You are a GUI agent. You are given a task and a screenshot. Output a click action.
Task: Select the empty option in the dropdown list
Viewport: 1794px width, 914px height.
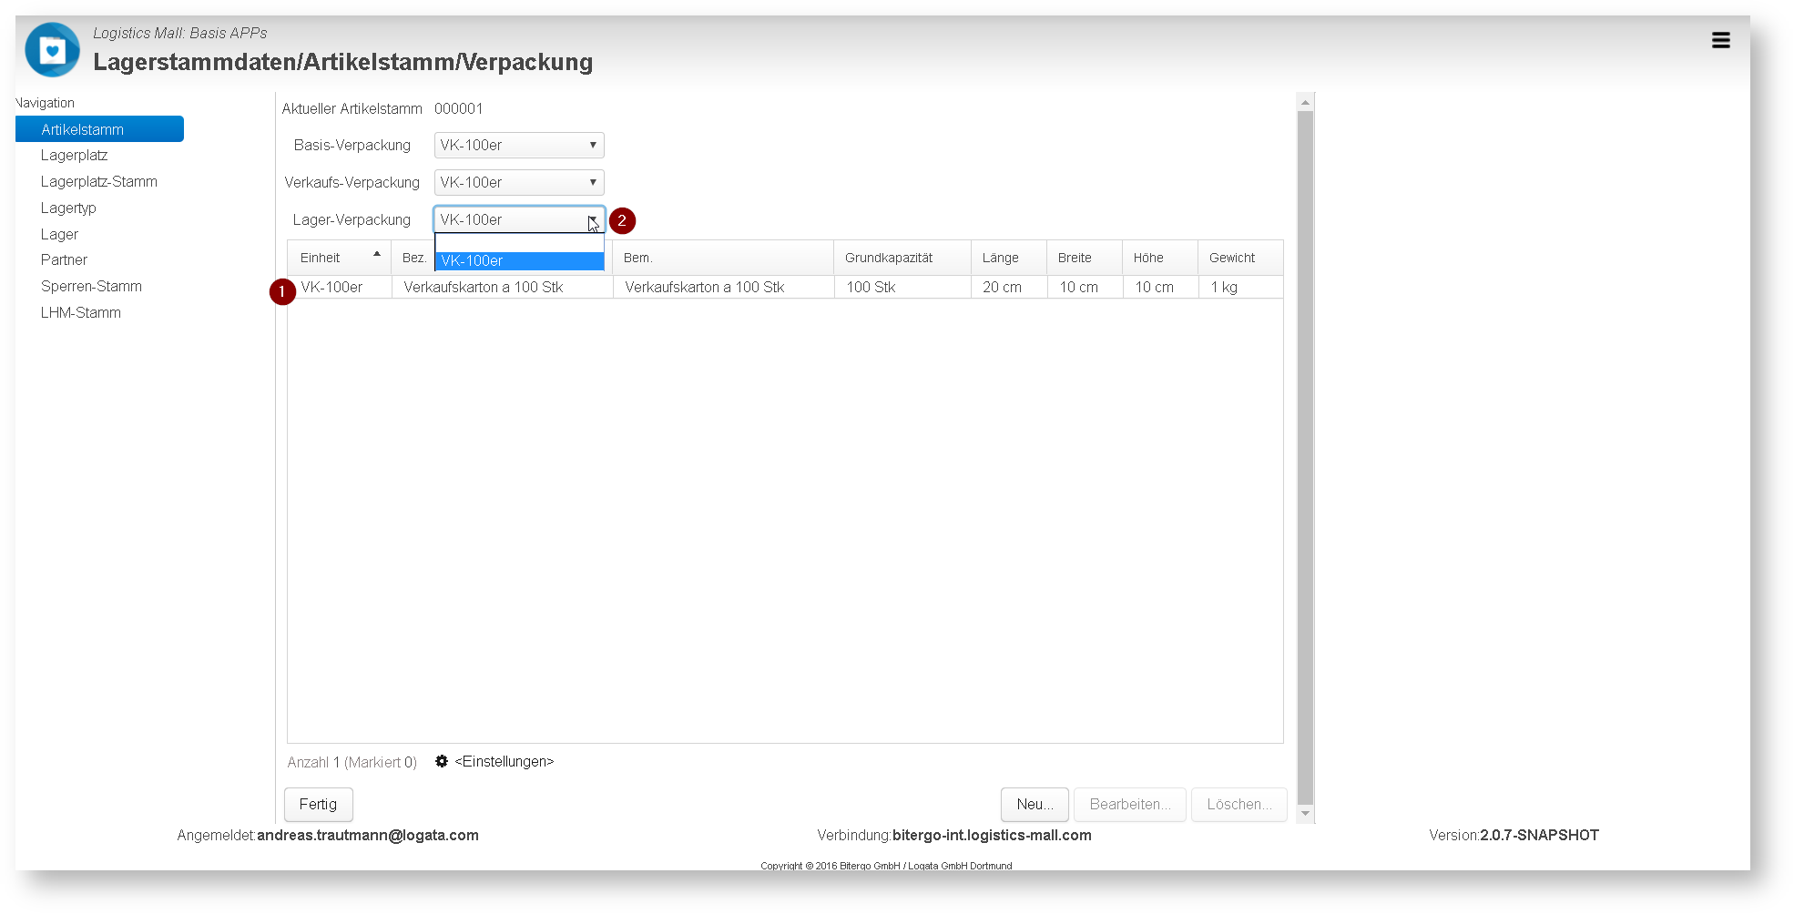(519, 243)
